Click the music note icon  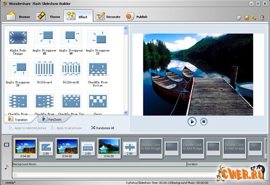tap(6, 167)
